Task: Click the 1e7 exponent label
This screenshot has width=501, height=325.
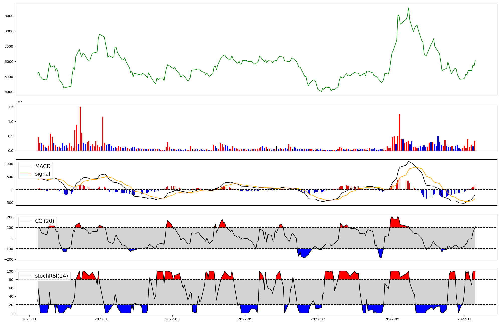Action: pos(19,102)
